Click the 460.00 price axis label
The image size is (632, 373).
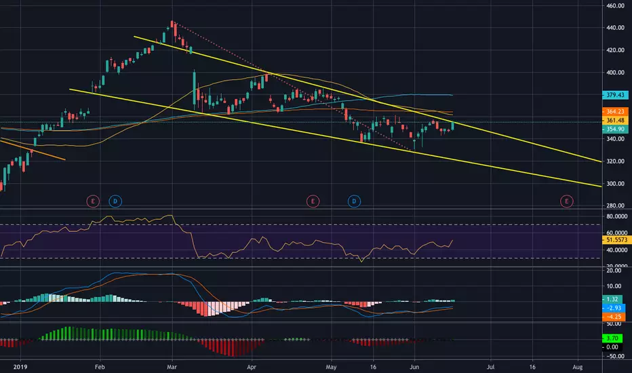[x=616, y=5]
